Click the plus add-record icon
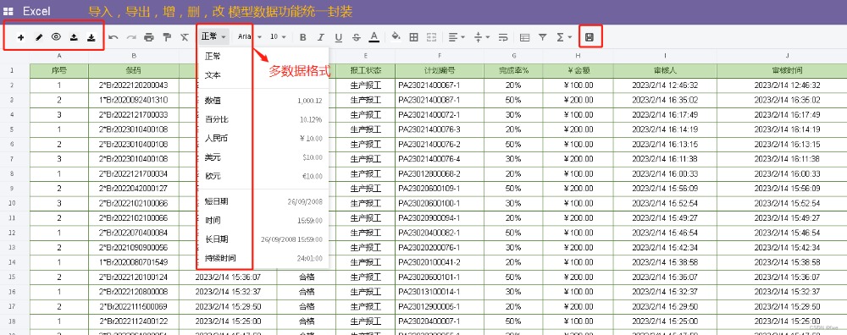The image size is (847, 335). [20, 37]
